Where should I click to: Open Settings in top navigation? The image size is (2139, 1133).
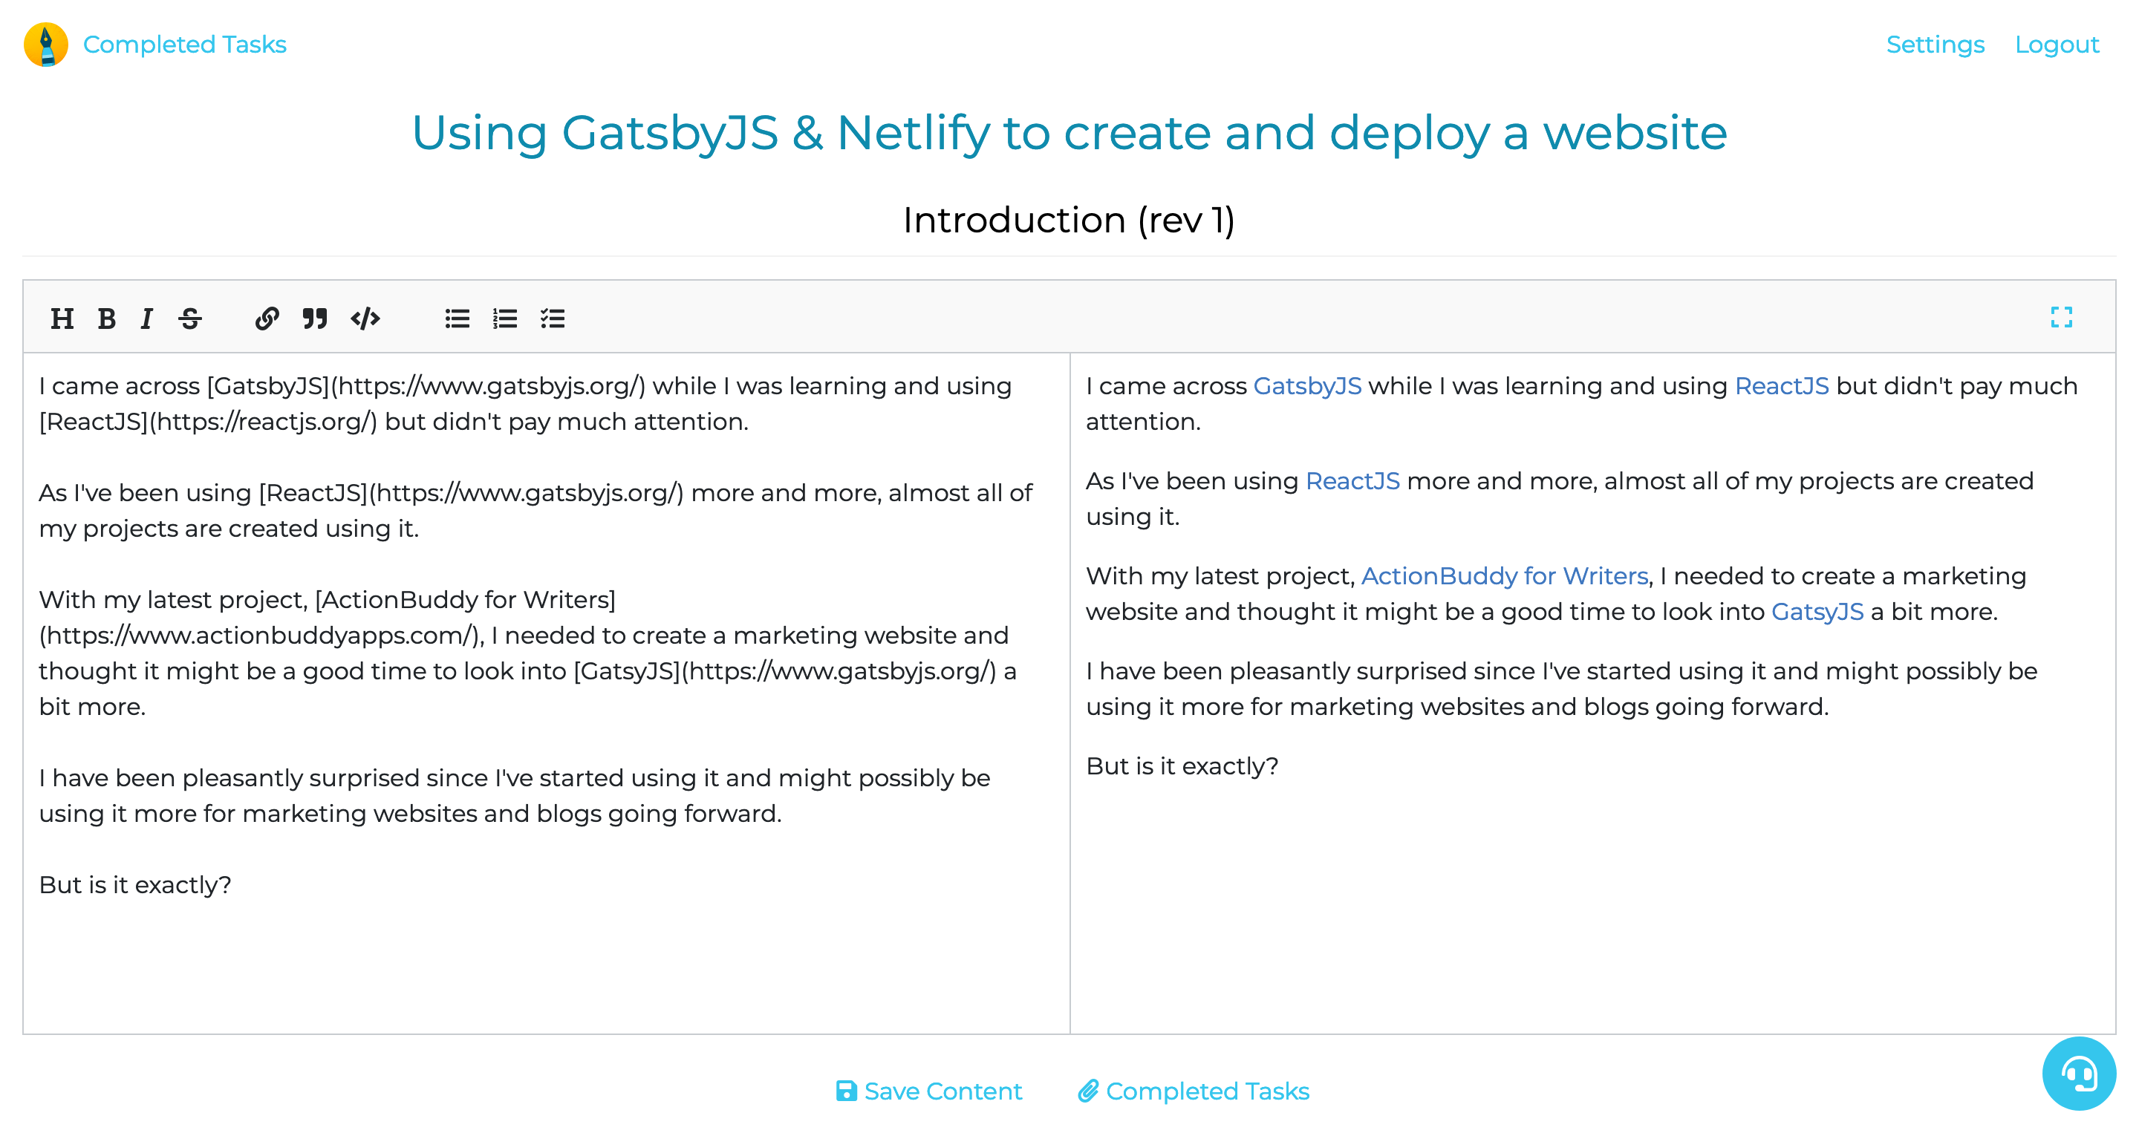pos(1935,45)
